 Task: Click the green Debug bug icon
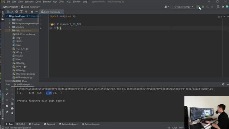click(203, 7)
